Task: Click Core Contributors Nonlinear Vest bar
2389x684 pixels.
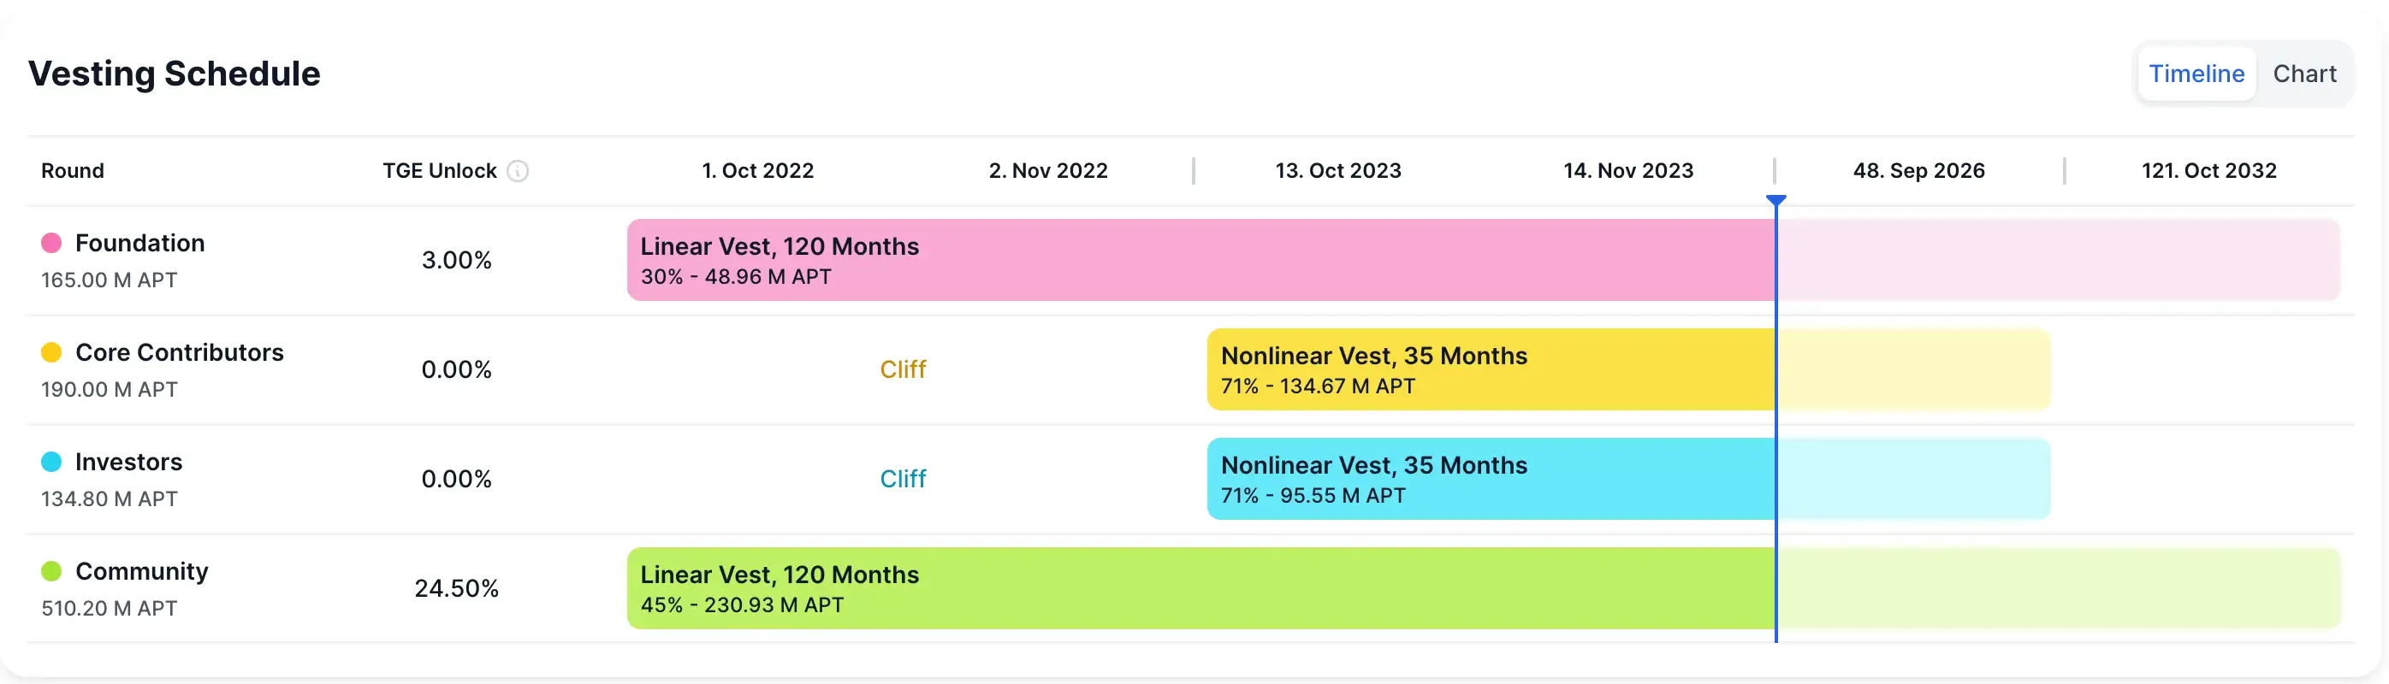Action: 1490,370
